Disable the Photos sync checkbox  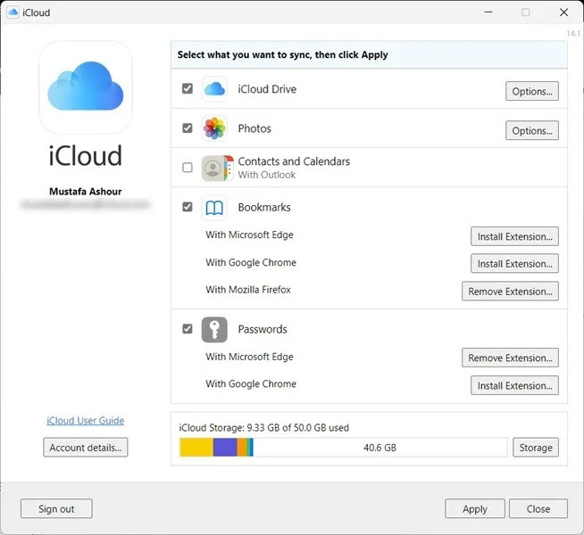click(x=188, y=128)
